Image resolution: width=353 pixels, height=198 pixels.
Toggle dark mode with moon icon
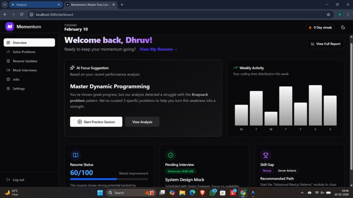pyautogui.click(x=343, y=28)
